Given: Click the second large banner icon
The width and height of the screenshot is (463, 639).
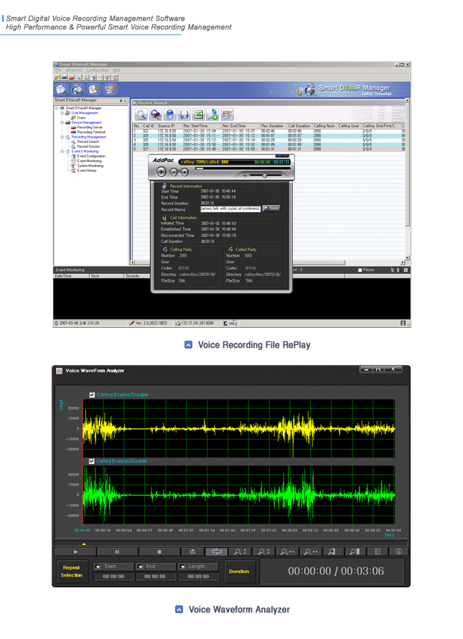Looking at the screenshot, I should [78, 89].
